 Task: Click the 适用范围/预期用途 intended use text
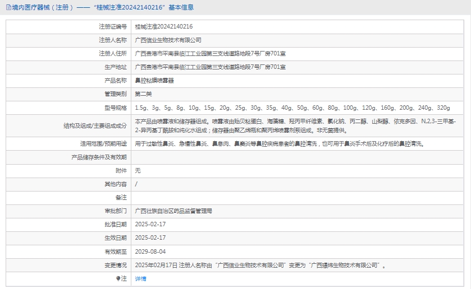pos(279,143)
